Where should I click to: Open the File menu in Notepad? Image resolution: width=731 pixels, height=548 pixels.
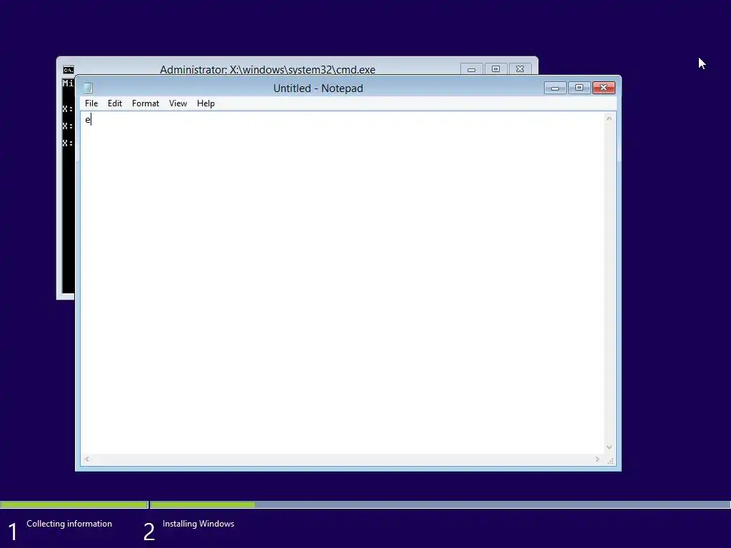91,103
